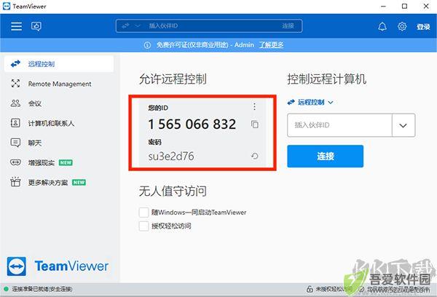This screenshot has width=437, height=297.
Task: Click the ID number 1 565 066 832
Action: tap(192, 124)
